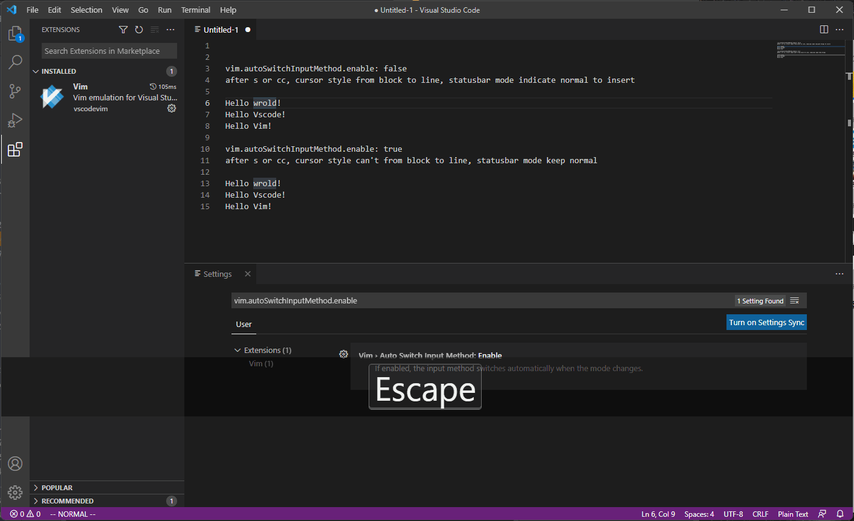Change language mode via Plain Text indicator
Screen dimensions: 854x521
[x=792, y=514]
